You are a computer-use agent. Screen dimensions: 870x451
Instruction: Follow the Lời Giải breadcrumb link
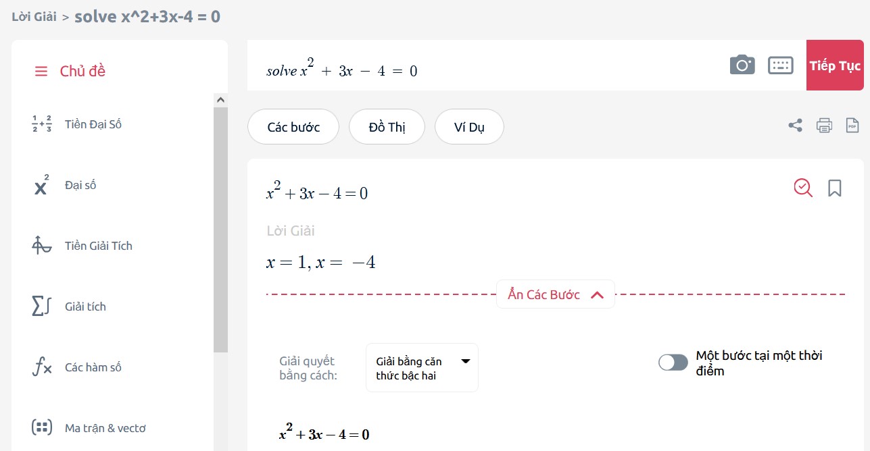click(x=34, y=17)
